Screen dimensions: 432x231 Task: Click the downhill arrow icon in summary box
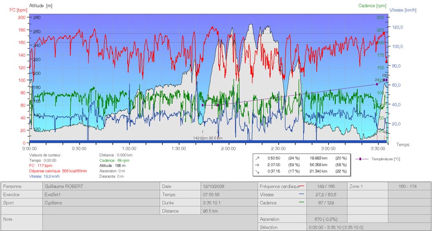pos(256,171)
